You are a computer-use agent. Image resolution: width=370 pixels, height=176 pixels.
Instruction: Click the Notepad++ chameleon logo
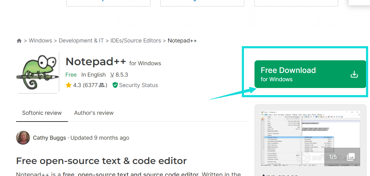click(38, 72)
